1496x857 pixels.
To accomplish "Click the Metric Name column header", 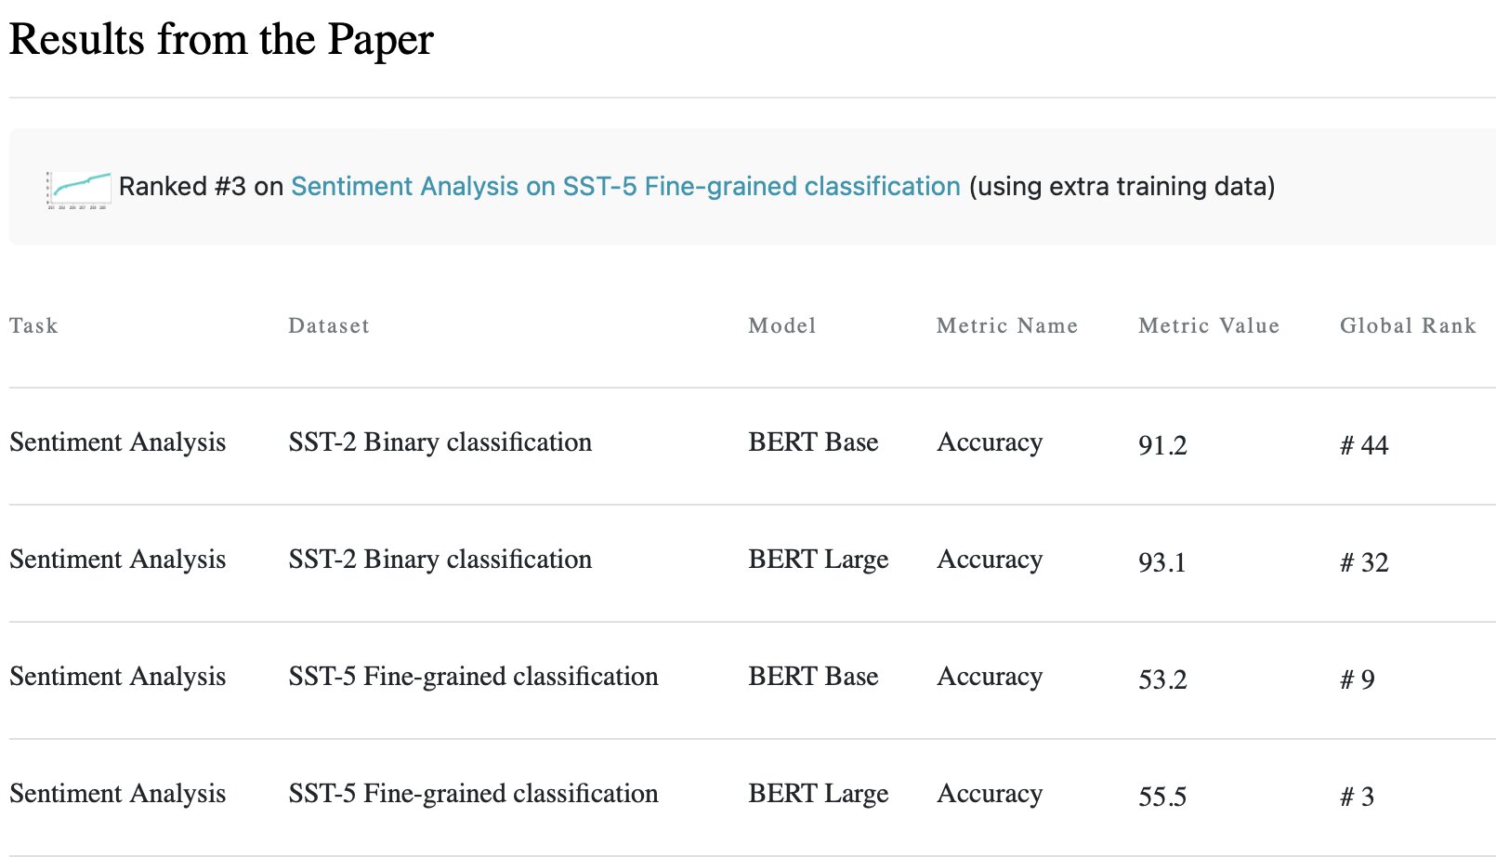I will click(x=1006, y=326).
